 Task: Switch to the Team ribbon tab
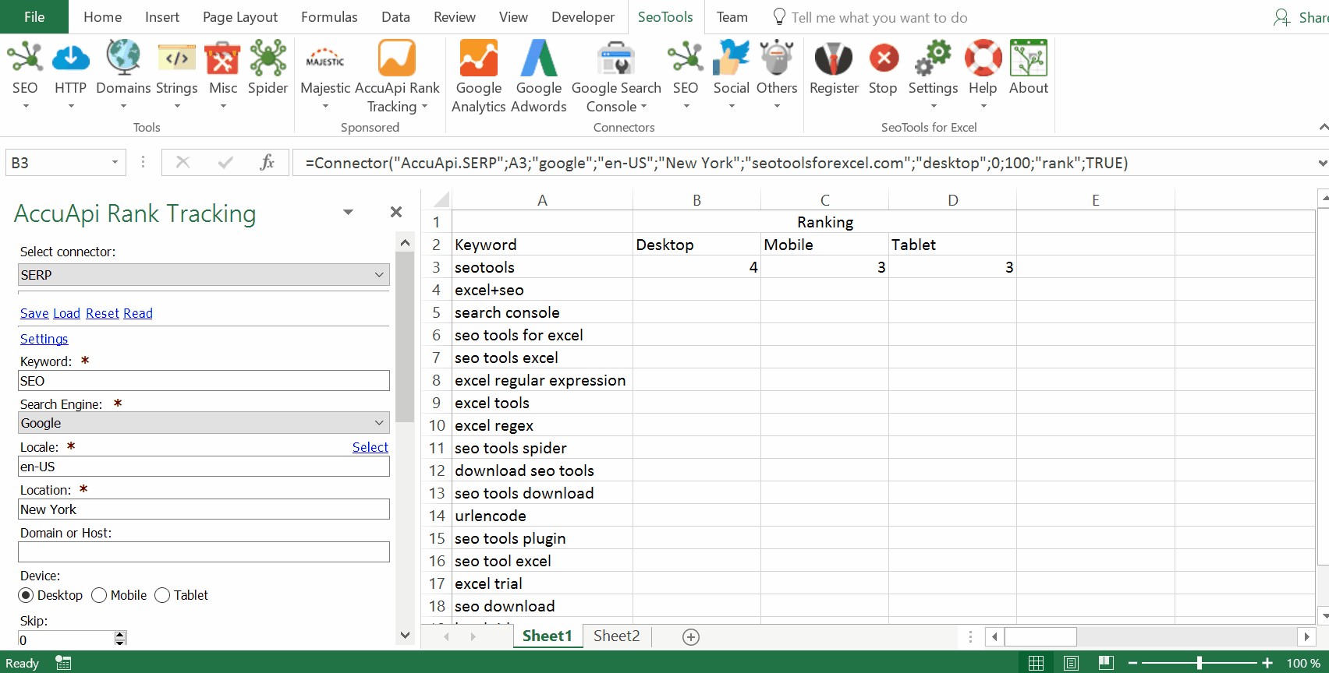[x=732, y=17]
